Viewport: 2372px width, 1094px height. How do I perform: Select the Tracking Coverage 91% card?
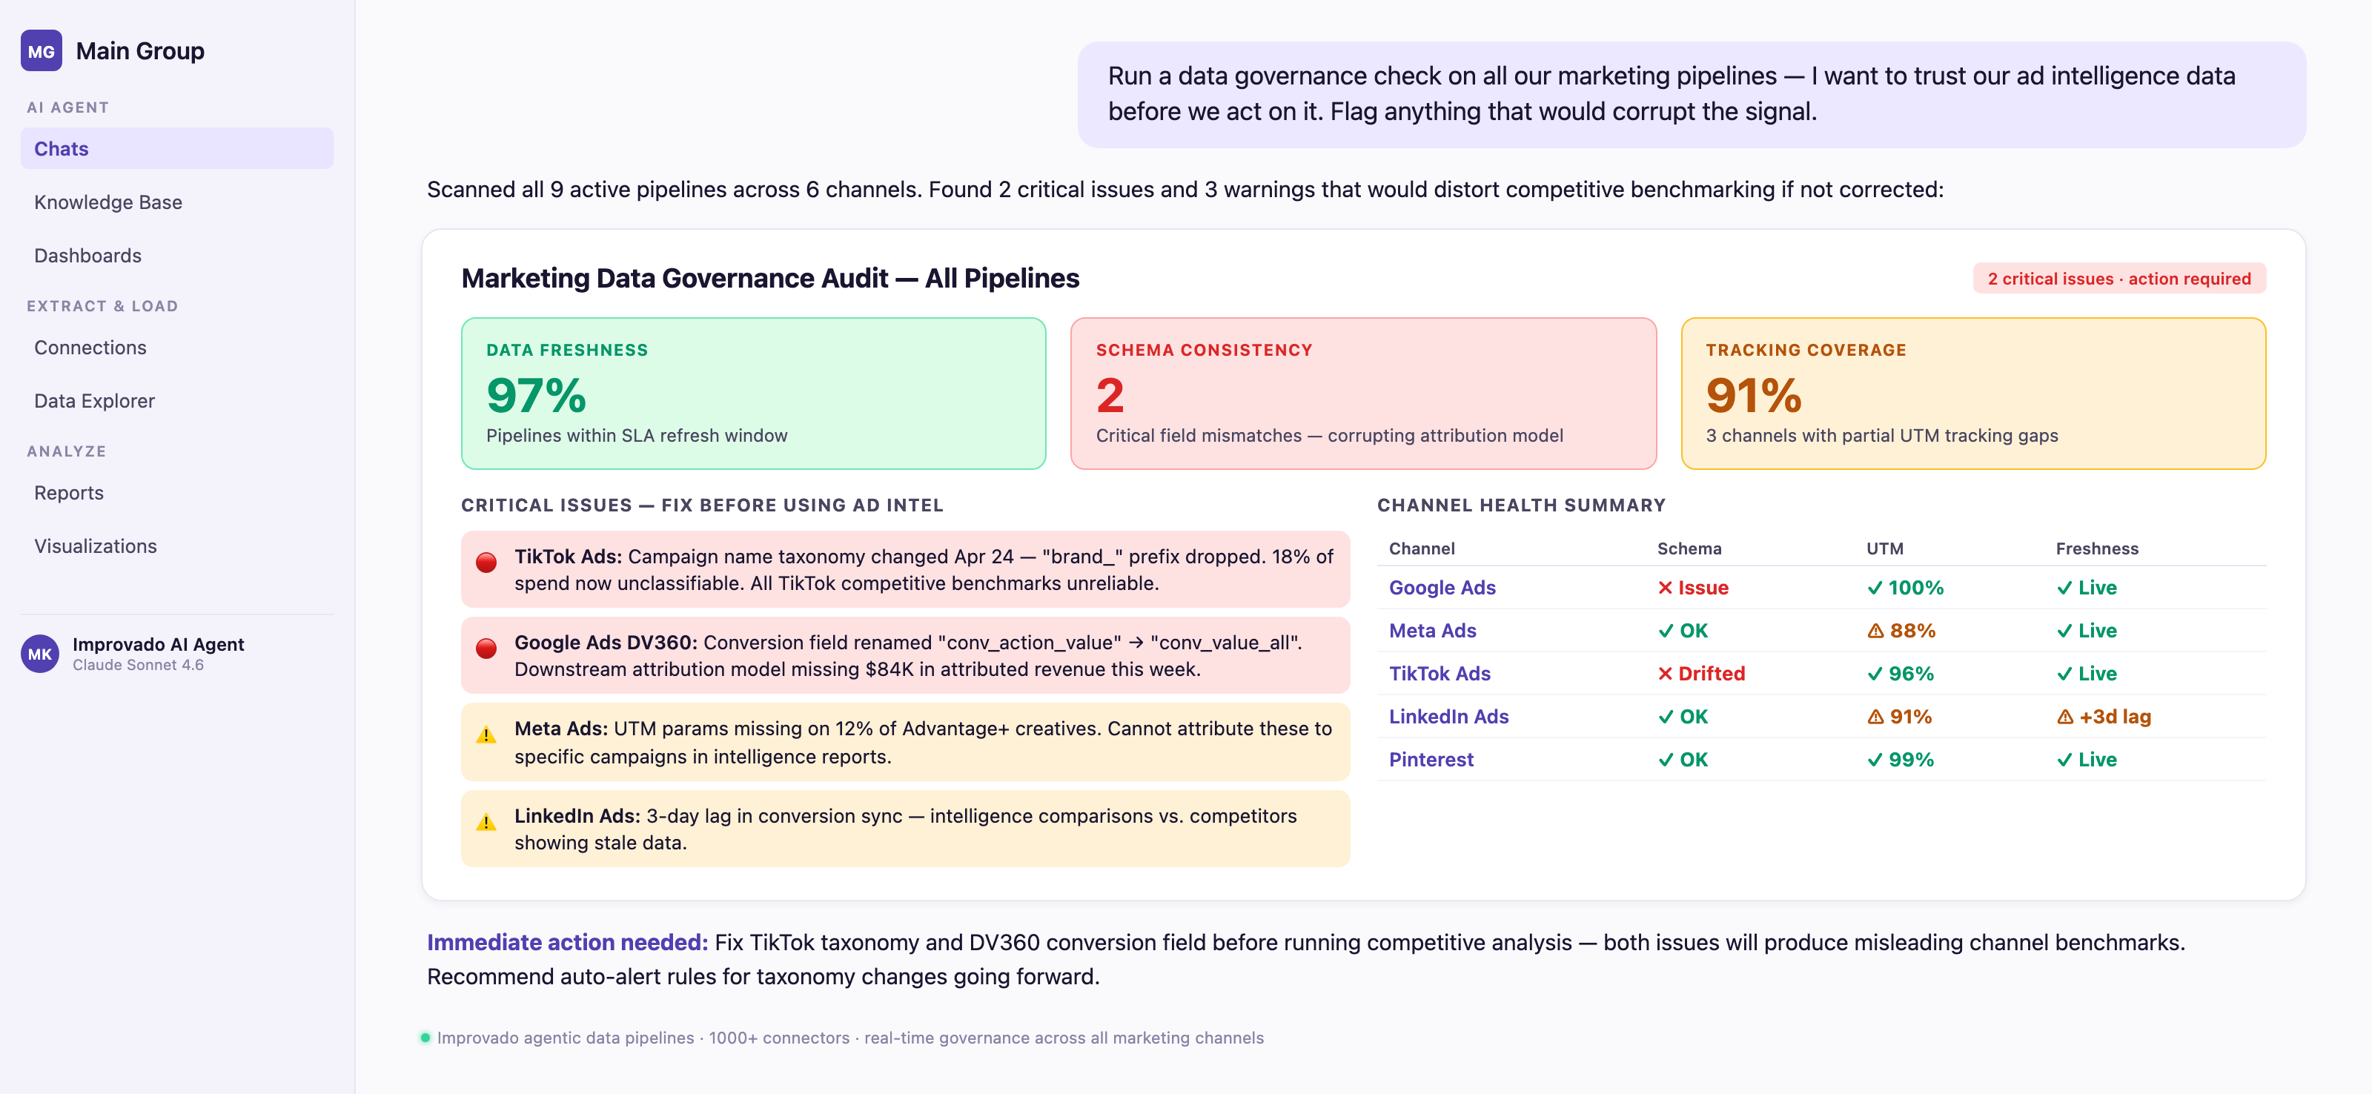click(1973, 394)
